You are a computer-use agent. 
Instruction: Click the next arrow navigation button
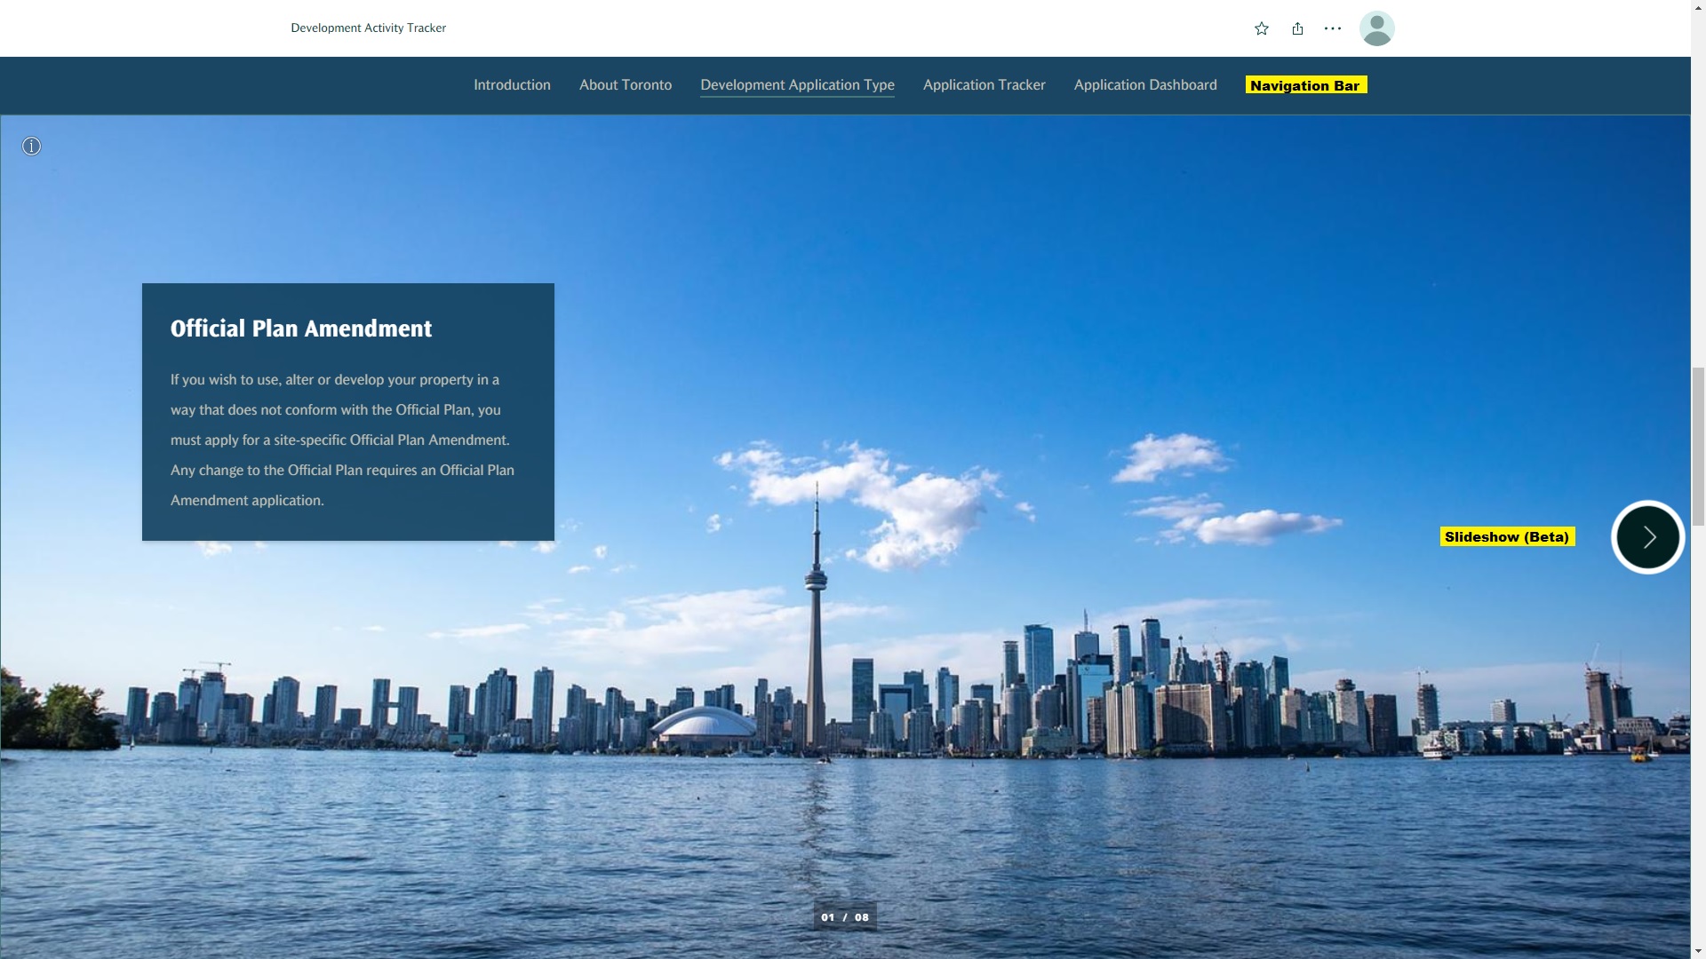1647,536
